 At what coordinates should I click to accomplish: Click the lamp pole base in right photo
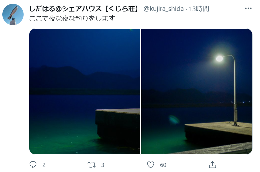[236, 124]
